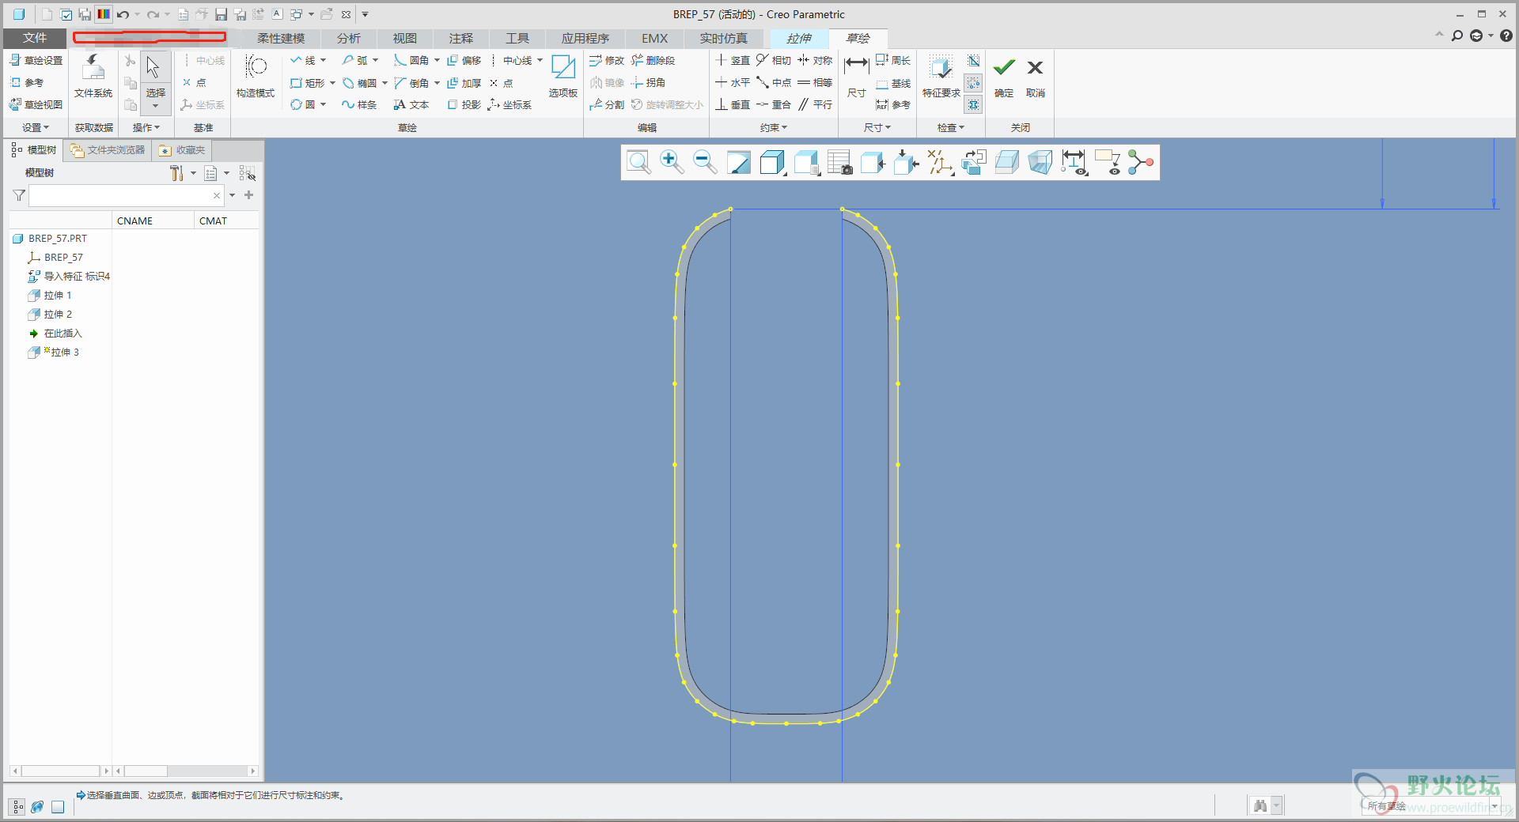Switch to the View (视图) tab
Image resolution: width=1519 pixels, height=822 pixels.
(x=405, y=38)
